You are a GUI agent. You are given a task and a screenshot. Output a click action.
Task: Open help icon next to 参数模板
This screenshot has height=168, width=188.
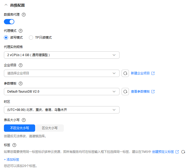click(21, 83)
